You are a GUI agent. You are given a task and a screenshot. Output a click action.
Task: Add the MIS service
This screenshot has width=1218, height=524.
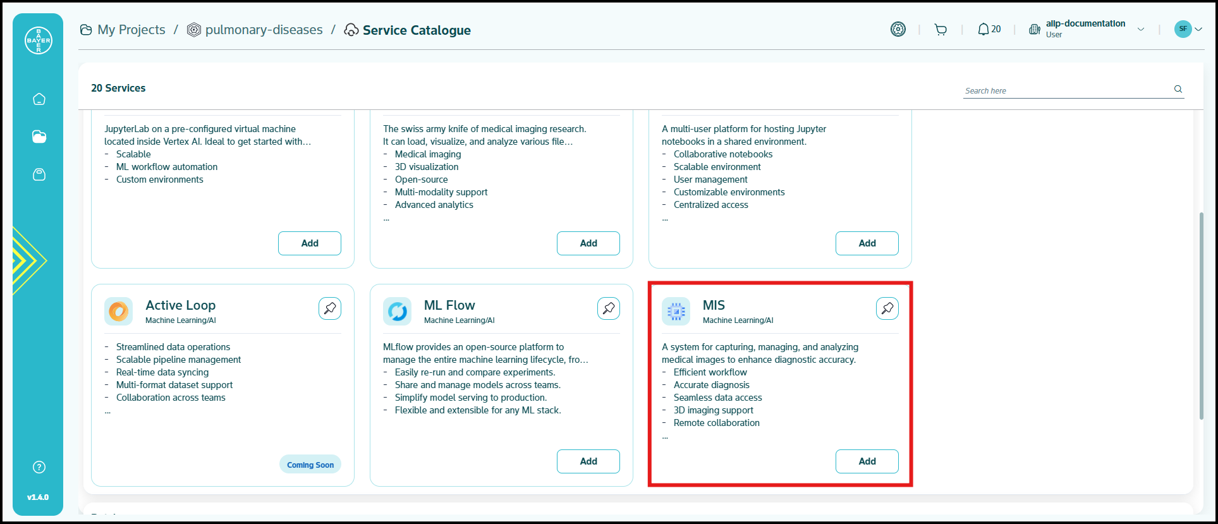coord(867,461)
